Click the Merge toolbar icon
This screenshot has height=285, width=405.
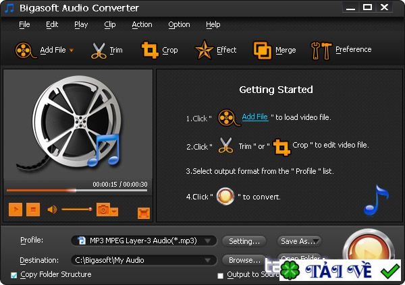point(263,50)
